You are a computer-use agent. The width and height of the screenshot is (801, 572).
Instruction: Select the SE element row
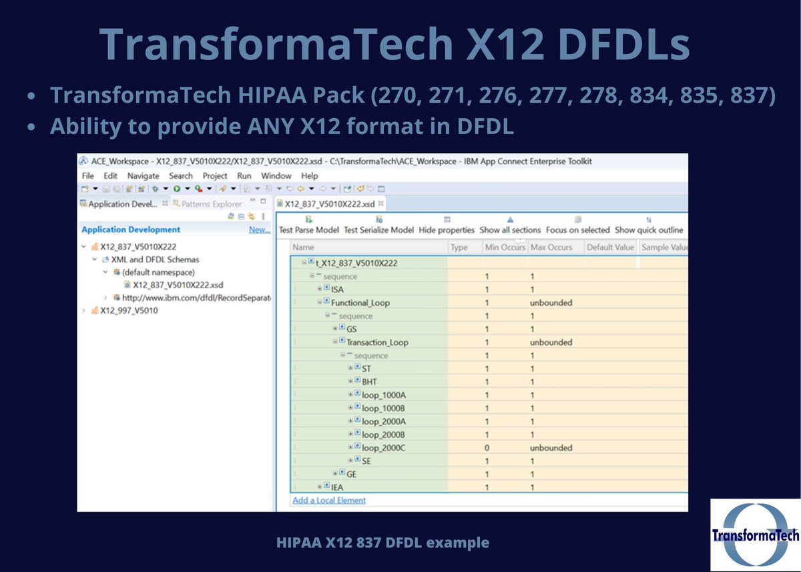click(x=489, y=461)
